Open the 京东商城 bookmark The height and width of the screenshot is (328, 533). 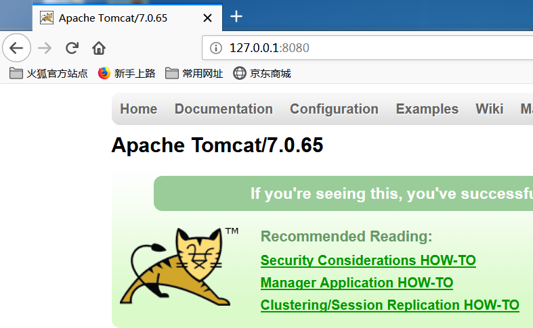pyautogui.click(x=261, y=73)
